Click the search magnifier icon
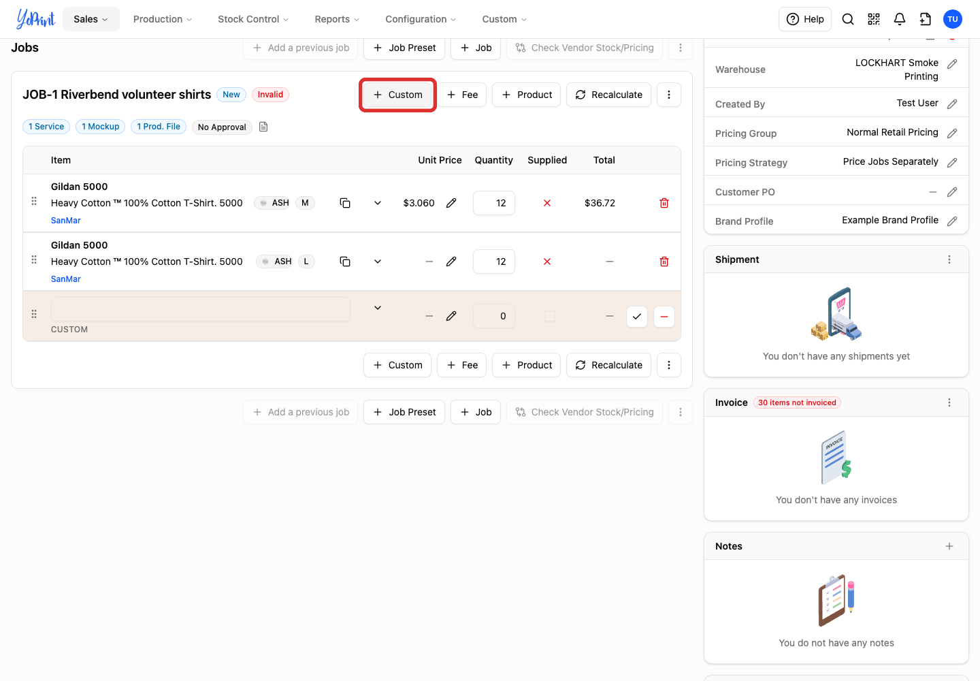The image size is (980, 681). pos(848,19)
